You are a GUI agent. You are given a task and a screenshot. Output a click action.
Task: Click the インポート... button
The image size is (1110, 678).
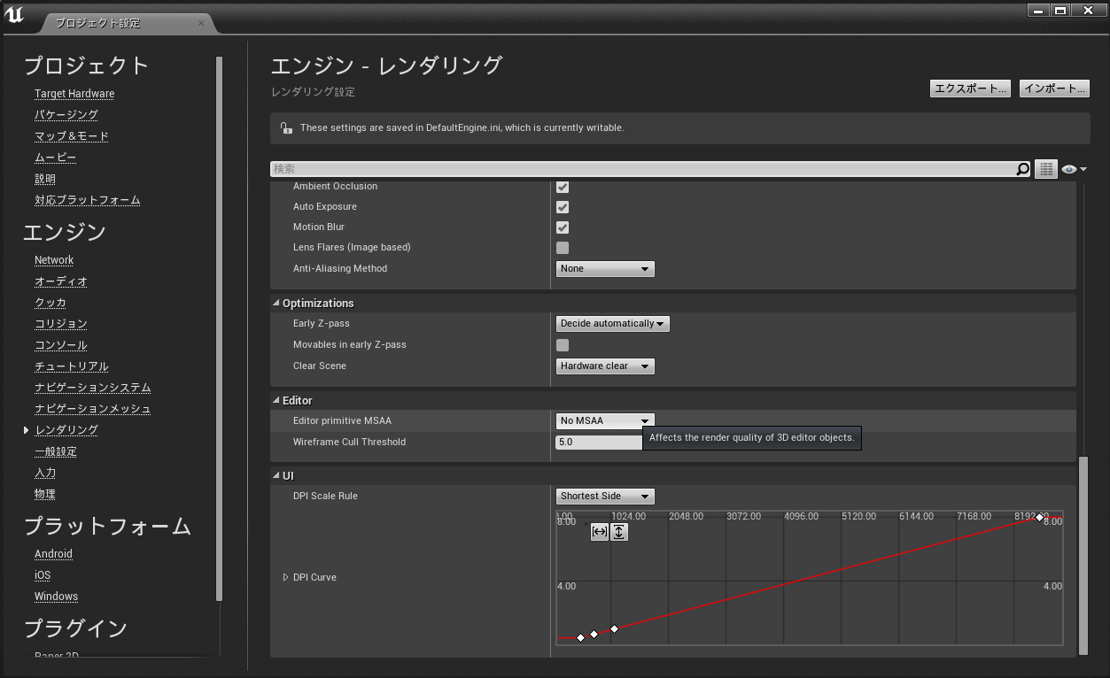(x=1054, y=89)
